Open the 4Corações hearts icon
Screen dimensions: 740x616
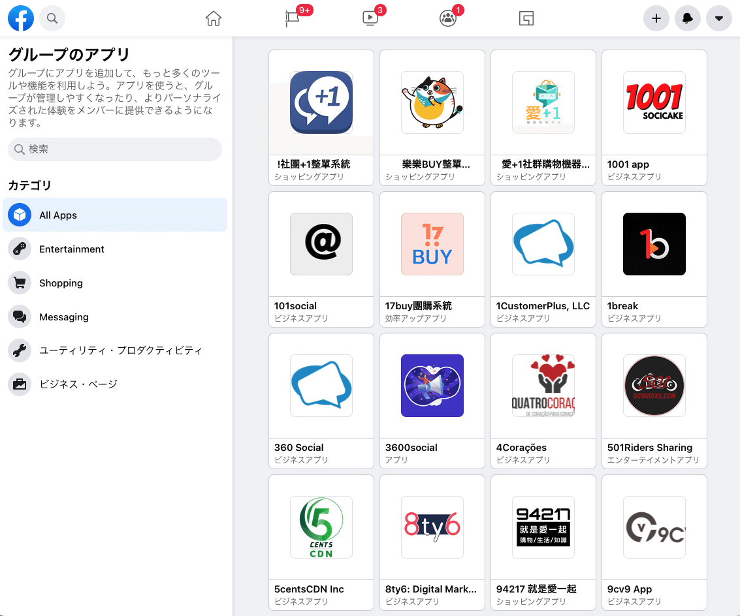tap(543, 386)
